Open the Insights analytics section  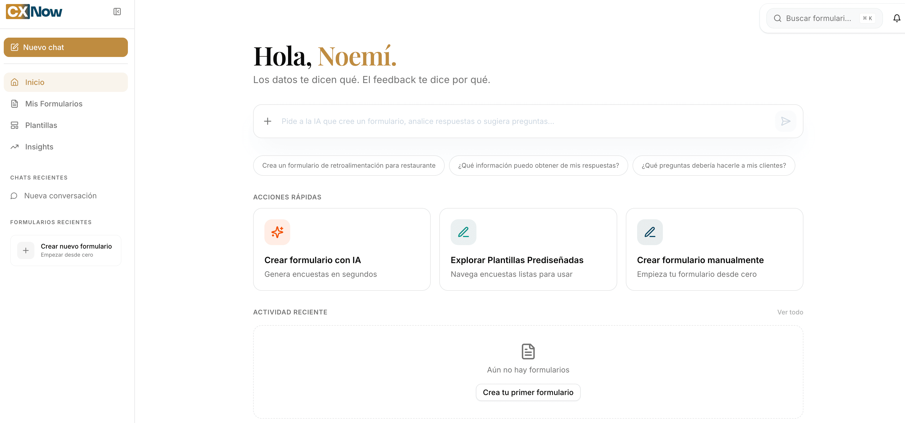(x=39, y=146)
